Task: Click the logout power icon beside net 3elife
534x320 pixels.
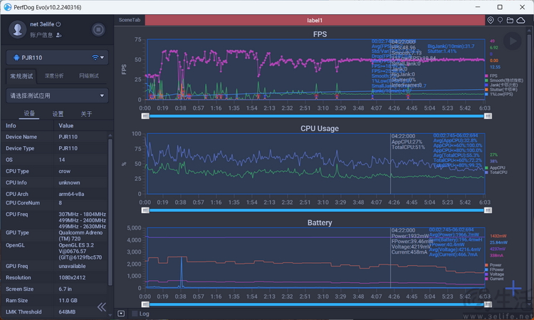Action: coord(58,24)
